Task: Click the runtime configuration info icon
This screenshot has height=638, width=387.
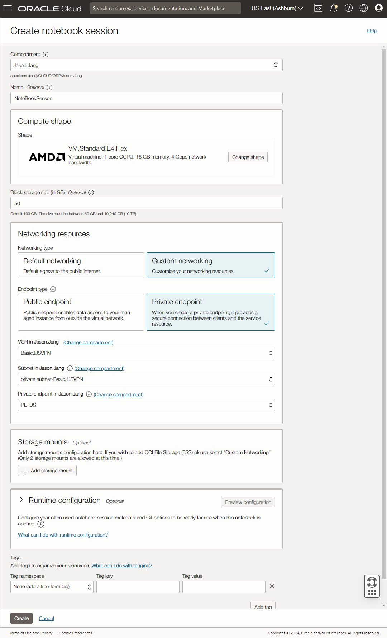Action: tap(41, 524)
